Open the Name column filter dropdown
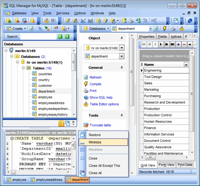The width and height of the screenshot is (200, 186). pos(186,64)
